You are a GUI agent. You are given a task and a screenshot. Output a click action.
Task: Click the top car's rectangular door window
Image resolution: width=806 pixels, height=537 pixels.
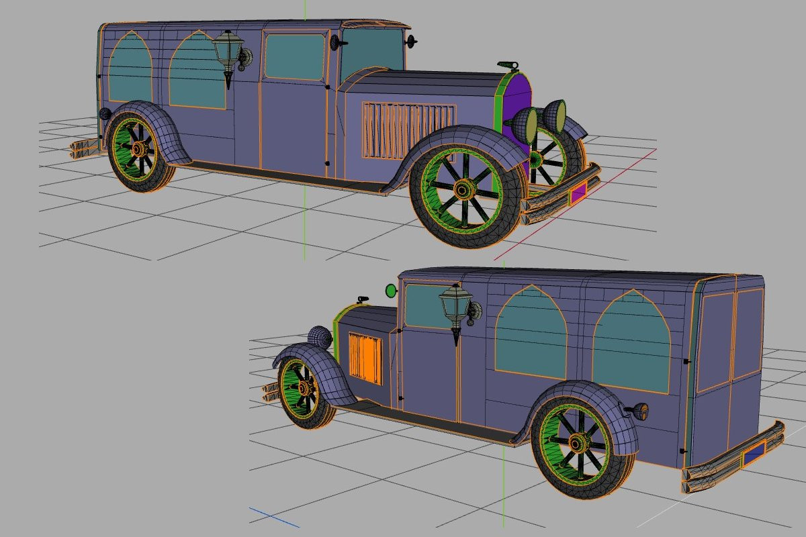[x=295, y=57]
